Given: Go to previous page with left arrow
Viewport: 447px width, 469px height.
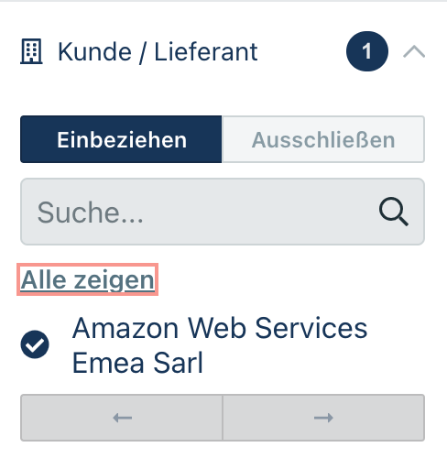Looking at the screenshot, I should coord(122,418).
